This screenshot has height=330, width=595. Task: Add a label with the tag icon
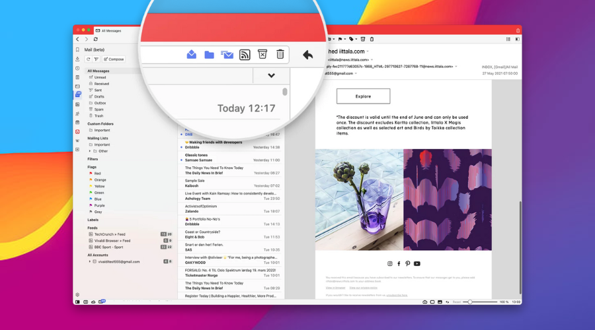(x=352, y=39)
